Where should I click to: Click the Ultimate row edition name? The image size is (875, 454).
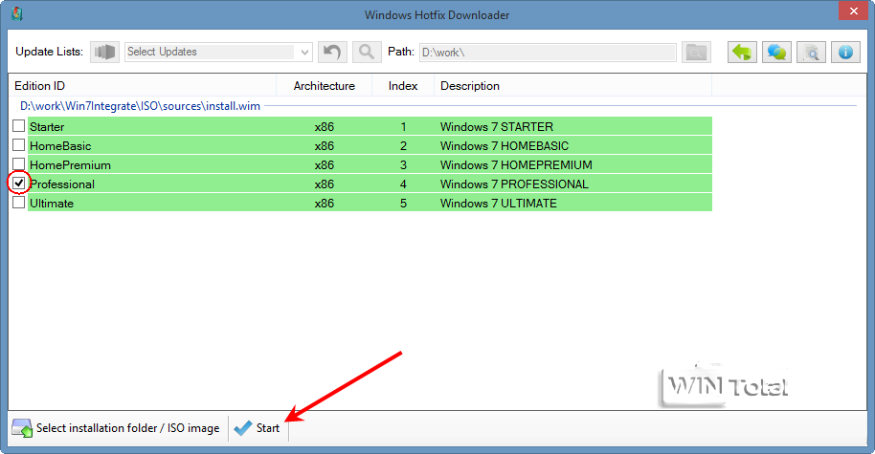click(x=52, y=204)
